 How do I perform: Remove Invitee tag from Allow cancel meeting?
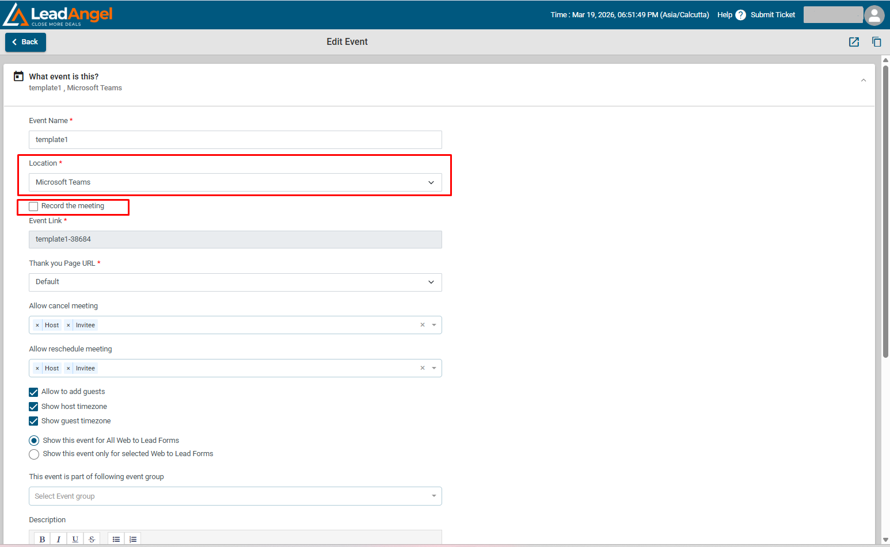tap(69, 326)
